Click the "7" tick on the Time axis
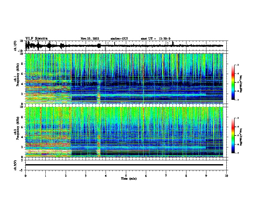 coord(166,175)
